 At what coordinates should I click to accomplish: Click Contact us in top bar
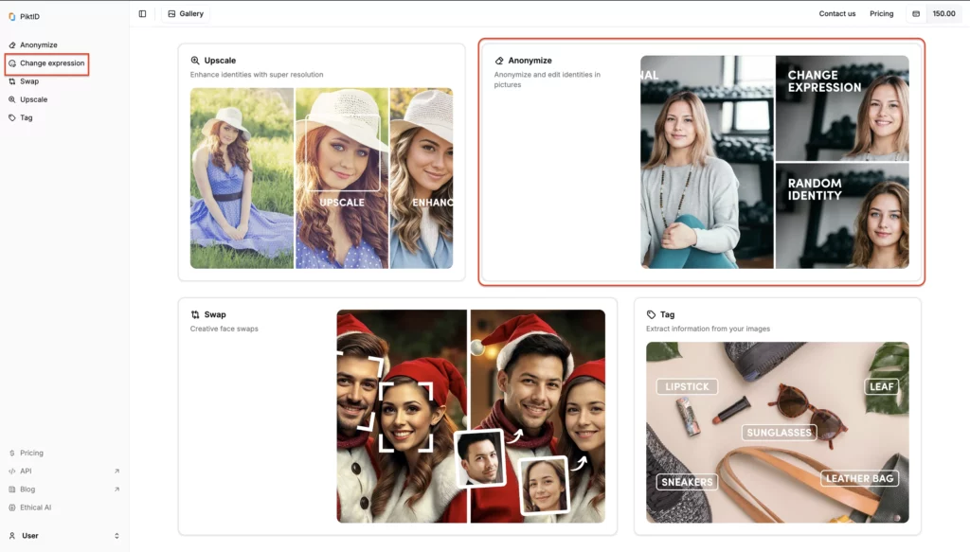pyautogui.click(x=836, y=14)
